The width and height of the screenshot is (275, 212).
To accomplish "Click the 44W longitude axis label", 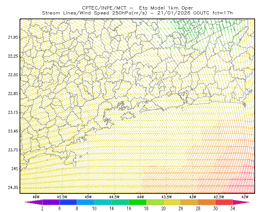I will coord(141,197).
